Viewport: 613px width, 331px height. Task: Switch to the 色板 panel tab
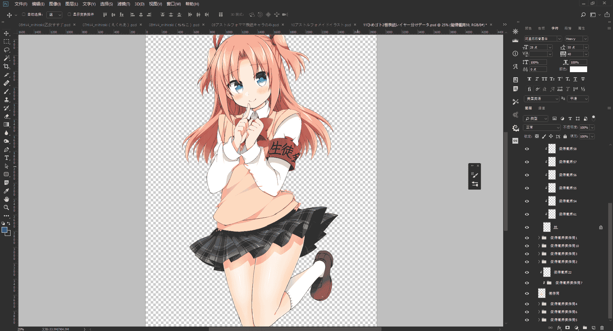pos(542,28)
